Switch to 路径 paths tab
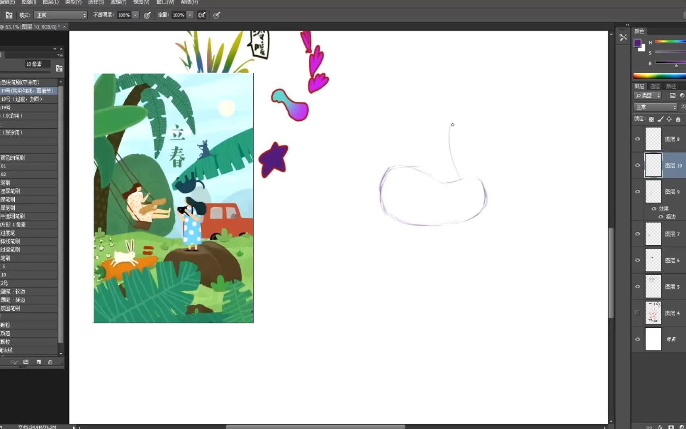Viewport: 686px width, 429px height. click(x=671, y=86)
